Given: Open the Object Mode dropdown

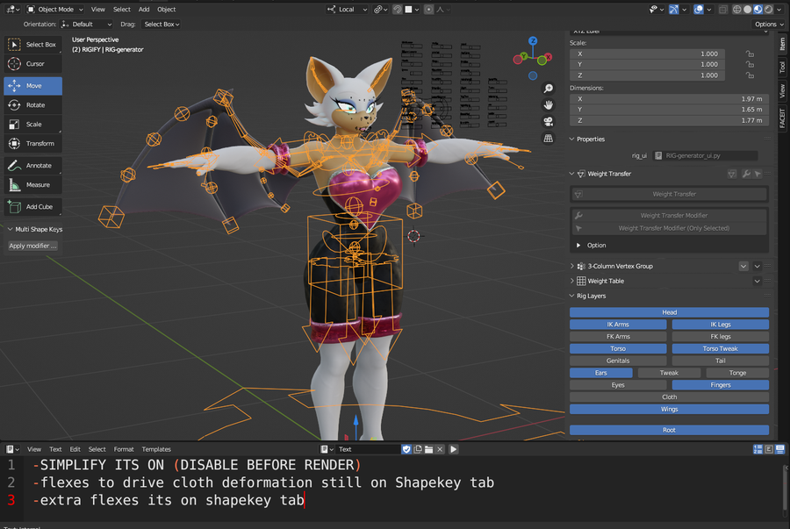Looking at the screenshot, I should pos(55,10).
